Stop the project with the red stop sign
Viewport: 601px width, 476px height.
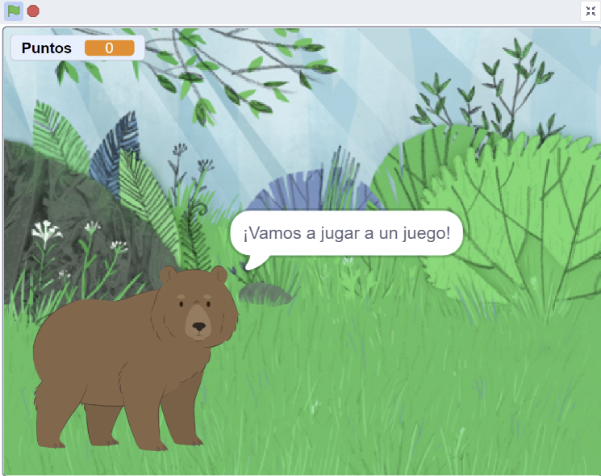click(x=33, y=11)
